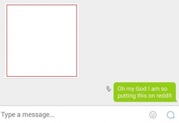Viewport: 179px width, 123px height.
Task: Click the "message..." placeholder word
Action: 38,115
